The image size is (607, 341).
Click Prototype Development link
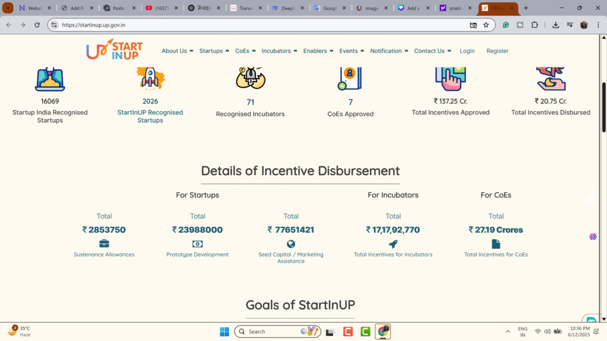coord(197,255)
